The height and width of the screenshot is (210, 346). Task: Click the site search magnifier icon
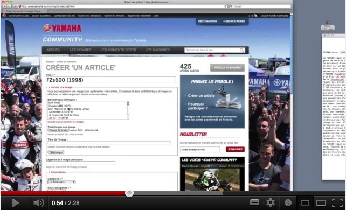[241, 50]
